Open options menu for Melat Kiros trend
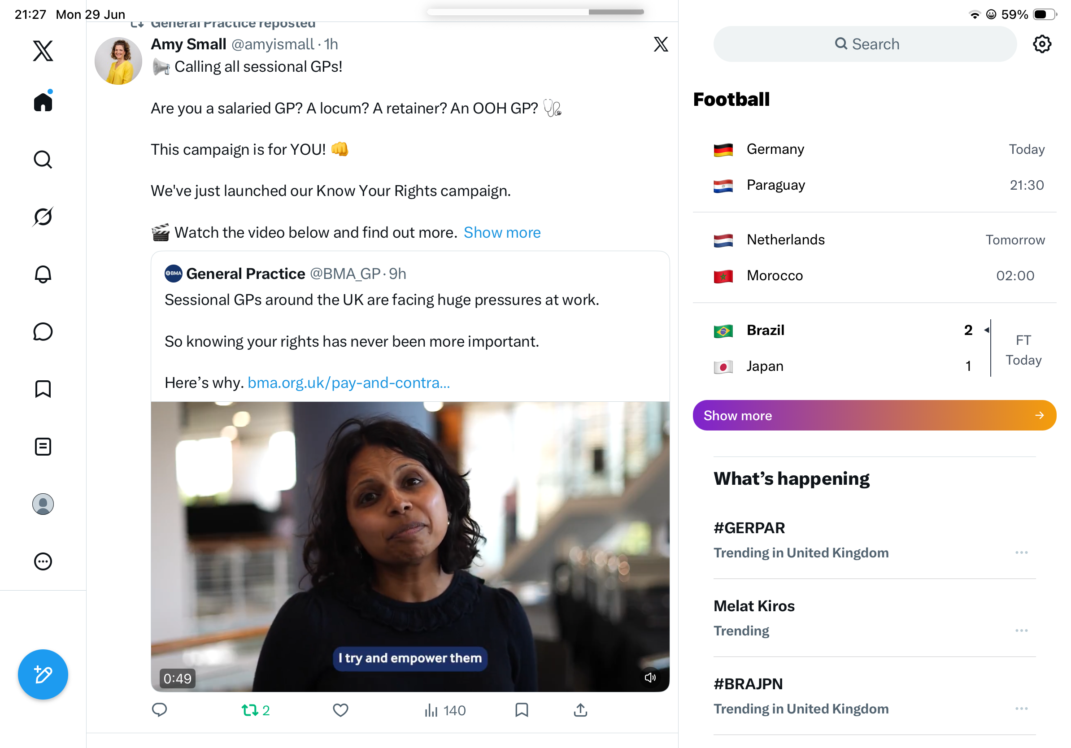 1021,630
